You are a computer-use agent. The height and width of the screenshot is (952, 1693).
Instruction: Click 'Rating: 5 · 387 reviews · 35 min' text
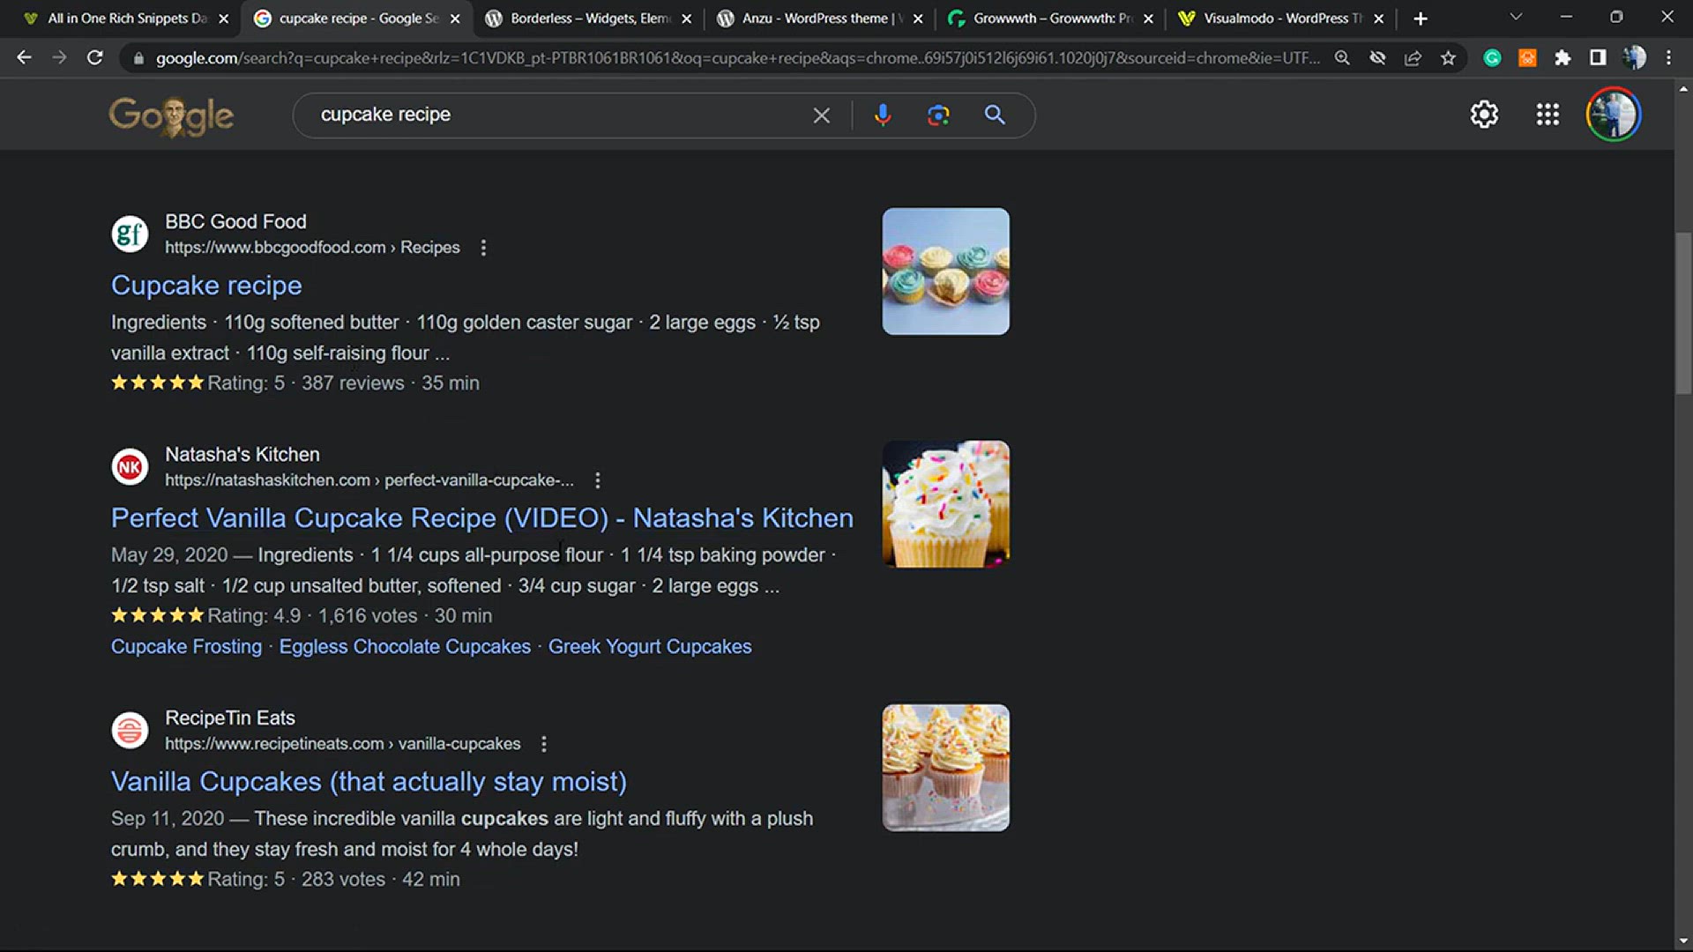[x=343, y=383]
